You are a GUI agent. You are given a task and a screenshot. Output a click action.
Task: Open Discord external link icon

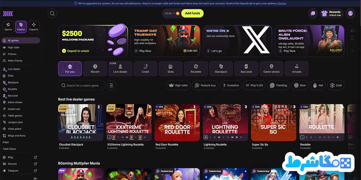pos(35,164)
